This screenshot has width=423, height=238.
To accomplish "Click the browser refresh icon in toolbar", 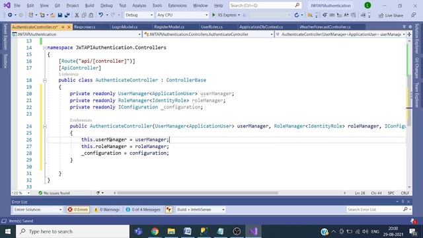I will [297, 15].
